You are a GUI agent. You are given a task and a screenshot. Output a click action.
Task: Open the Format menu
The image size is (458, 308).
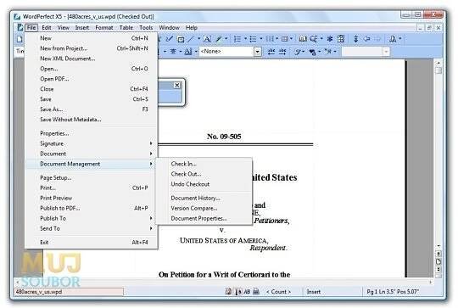(x=104, y=28)
